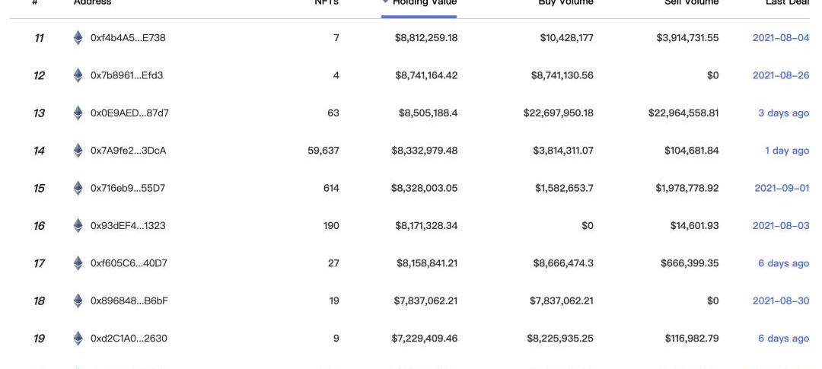Open address 0x7b8961...Efd3
822x369 pixels.
(126, 75)
